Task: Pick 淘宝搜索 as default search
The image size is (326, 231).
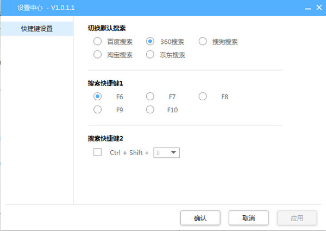Action: (98, 55)
